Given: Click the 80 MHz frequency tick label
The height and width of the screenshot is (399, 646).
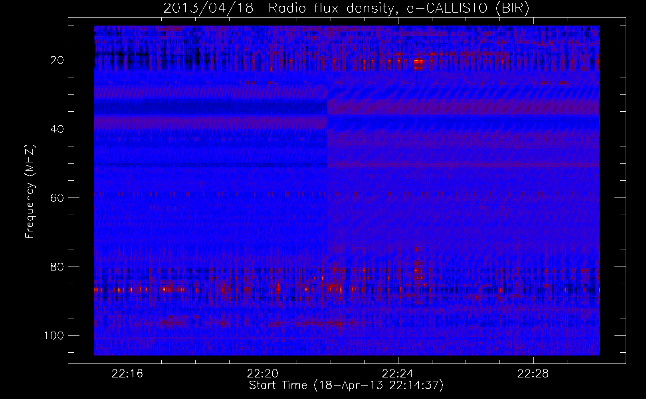Looking at the screenshot, I should coord(57,267).
